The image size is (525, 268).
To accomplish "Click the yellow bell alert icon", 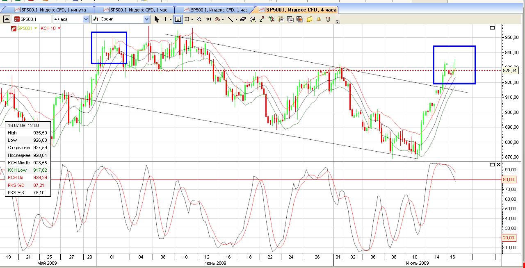I will [x=318, y=19].
